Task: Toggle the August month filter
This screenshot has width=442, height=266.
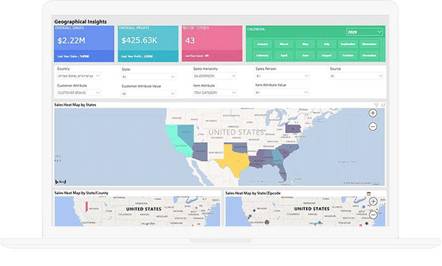Action: point(326,55)
